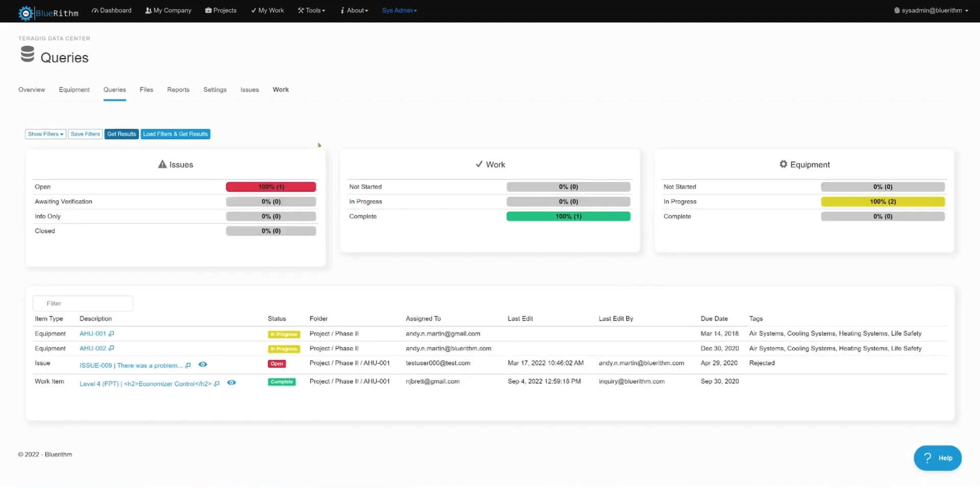980x488 pixels.
Task: Open Level 4 (FPT) Economizer Control link
Action: [x=145, y=383]
